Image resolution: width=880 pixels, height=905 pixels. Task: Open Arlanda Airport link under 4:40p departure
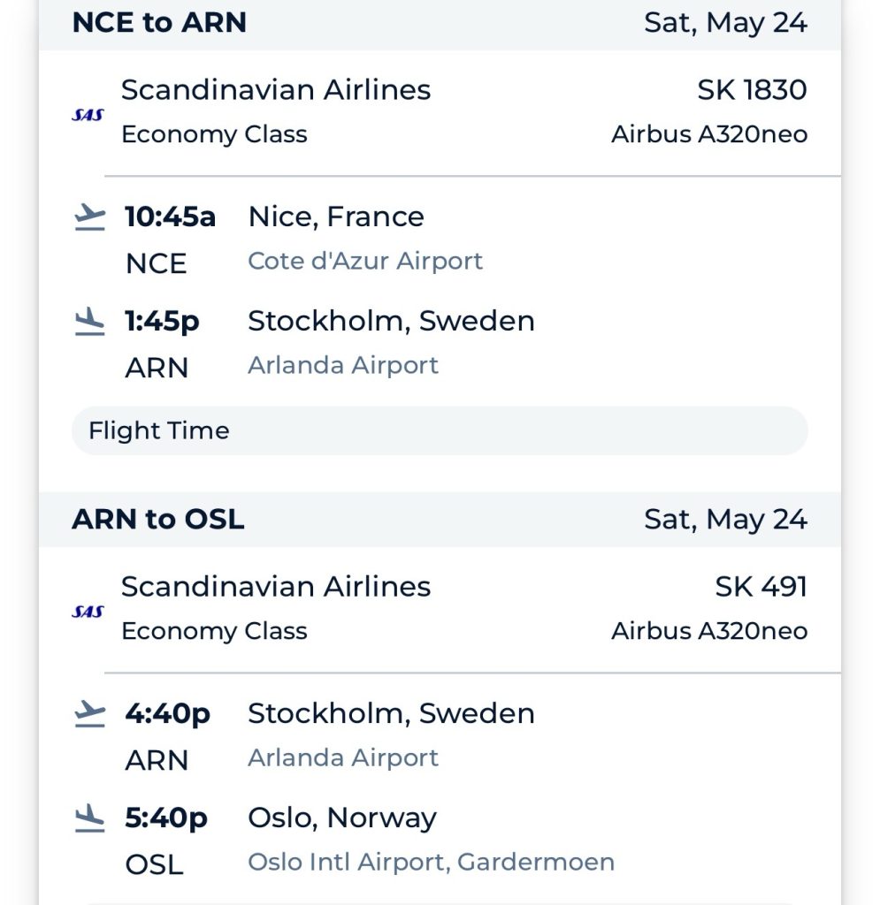point(343,757)
